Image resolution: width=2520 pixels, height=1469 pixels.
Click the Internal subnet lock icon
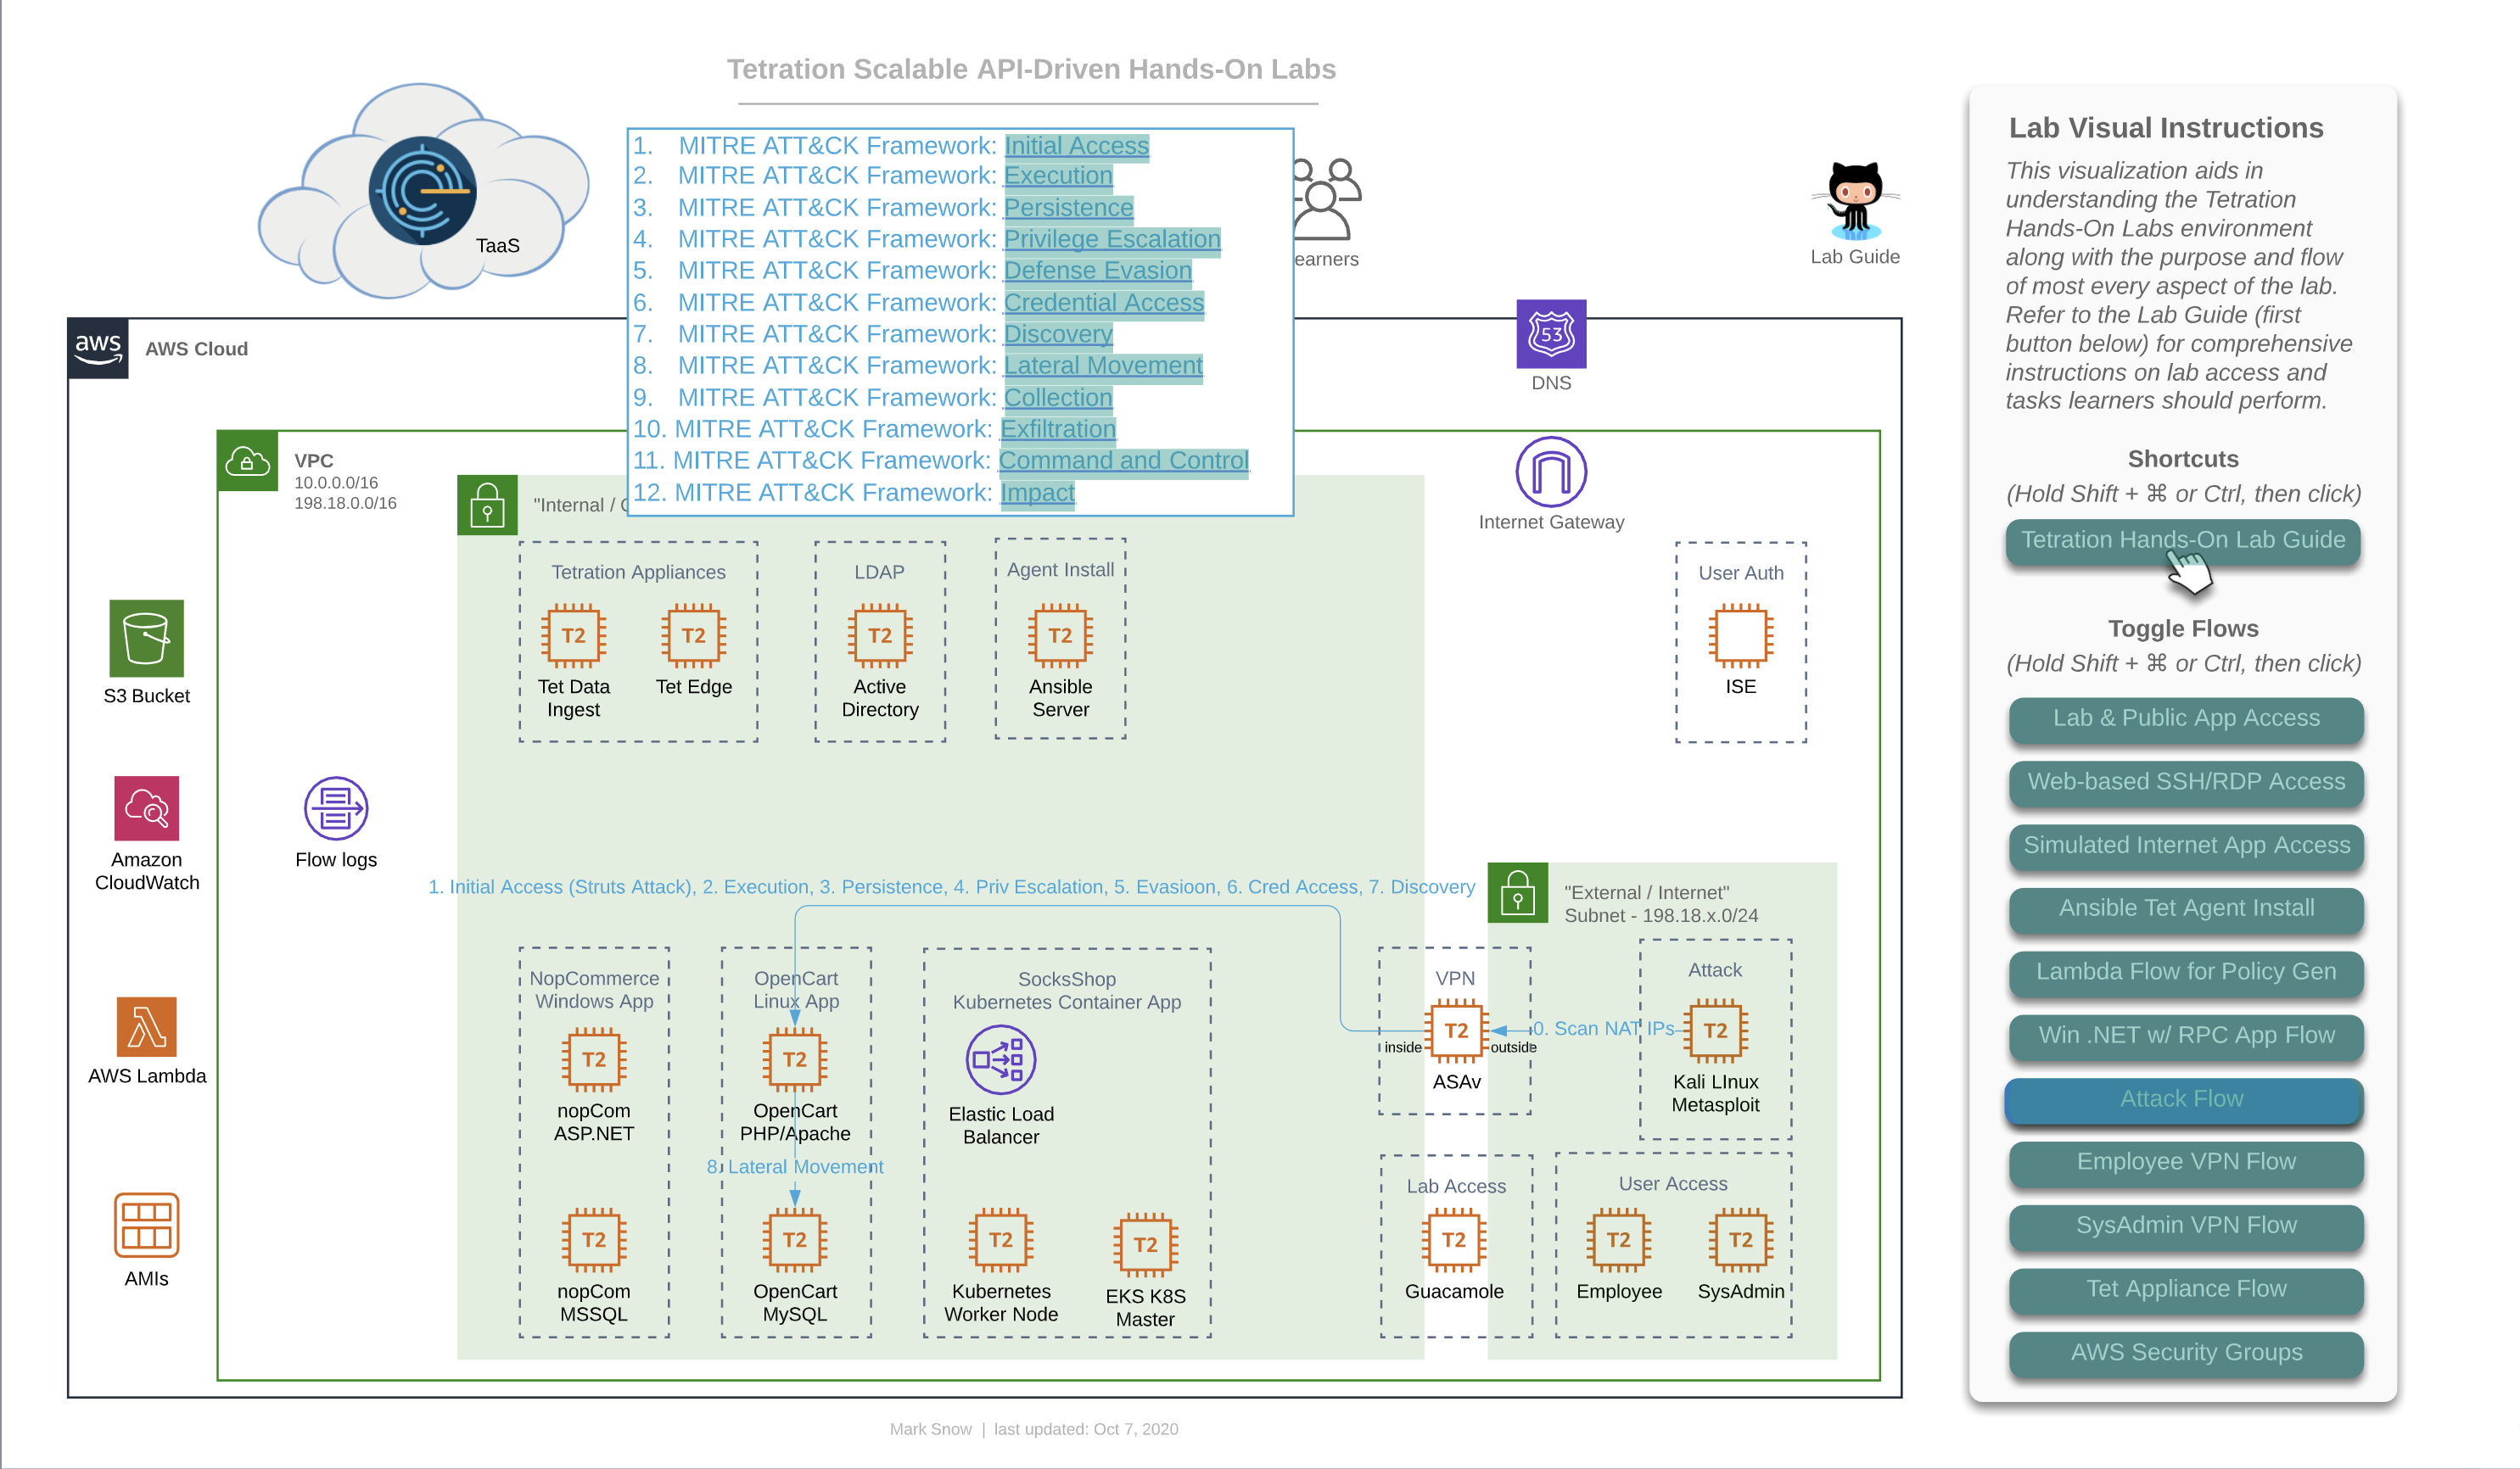coord(487,505)
